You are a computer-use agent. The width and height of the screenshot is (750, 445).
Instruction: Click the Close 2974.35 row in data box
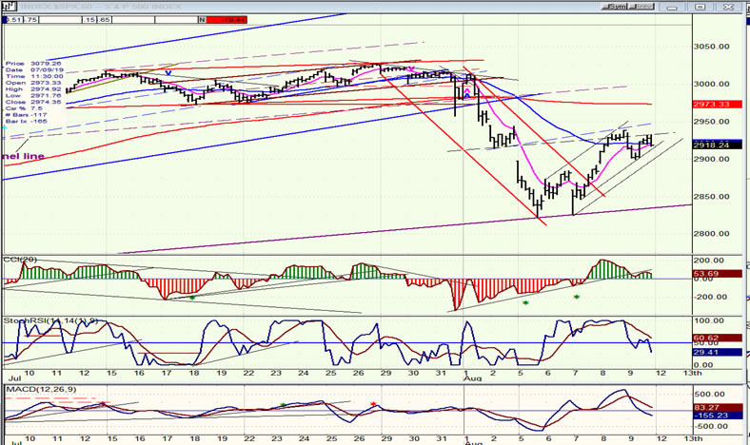coord(33,102)
